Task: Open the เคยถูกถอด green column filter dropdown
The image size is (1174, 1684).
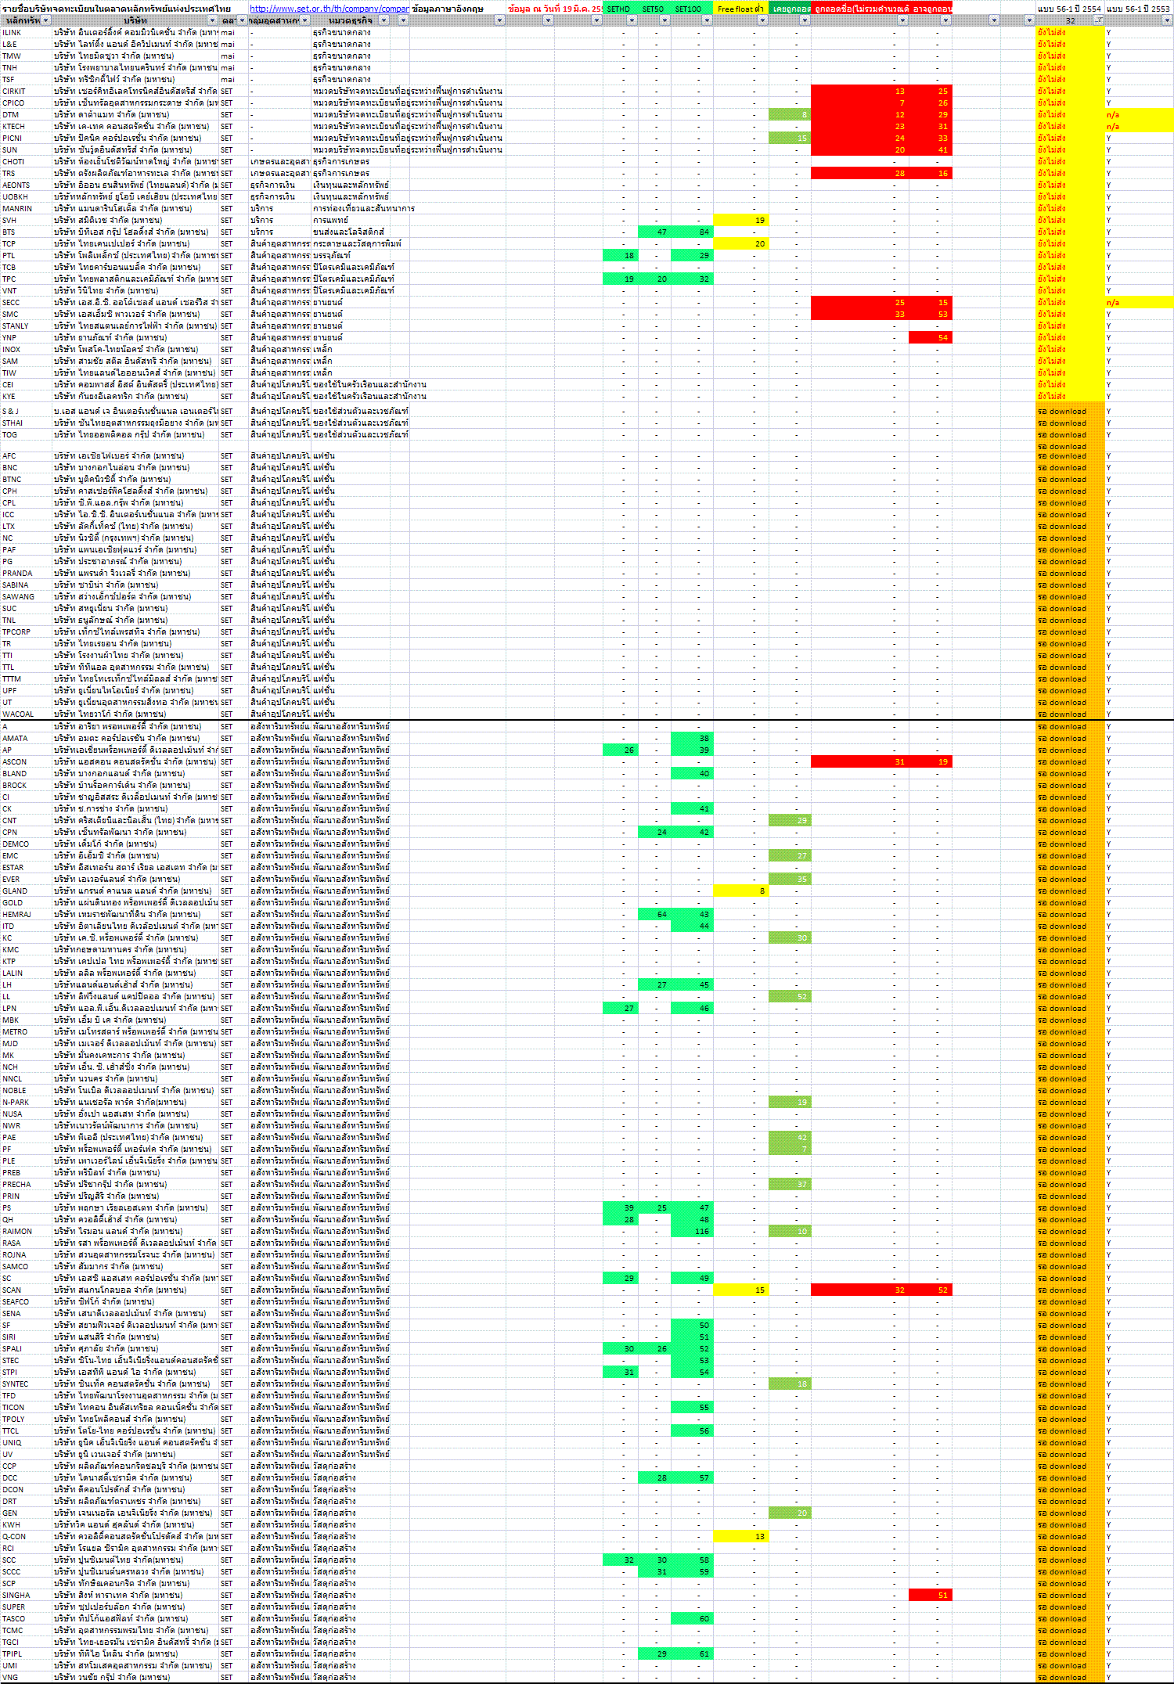Action: (805, 20)
